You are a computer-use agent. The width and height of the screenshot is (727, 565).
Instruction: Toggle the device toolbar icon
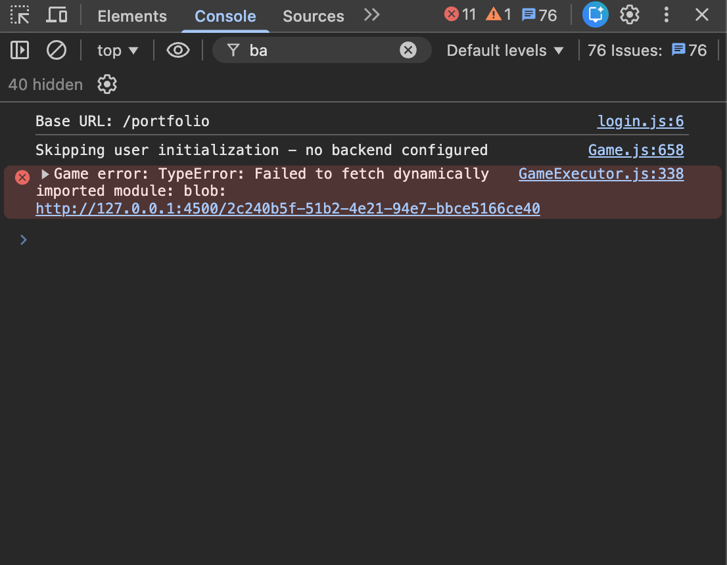57,15
